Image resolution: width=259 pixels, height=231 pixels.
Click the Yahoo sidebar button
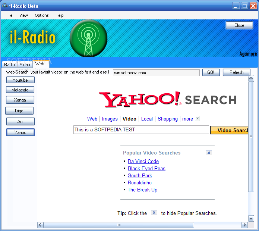tap(20, 132)
